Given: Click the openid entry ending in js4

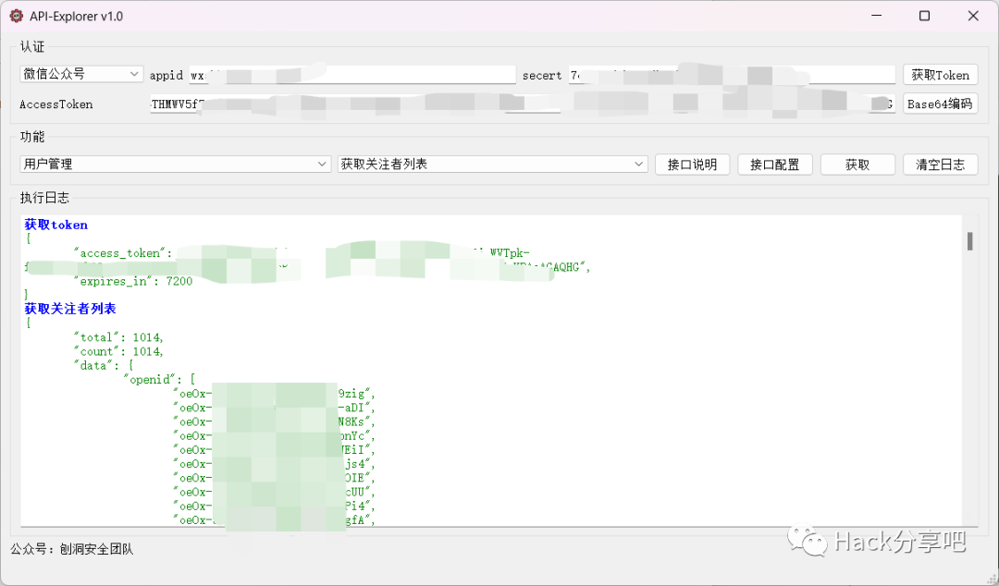Looking at the screenshot, I should click(x=275, y=464).
